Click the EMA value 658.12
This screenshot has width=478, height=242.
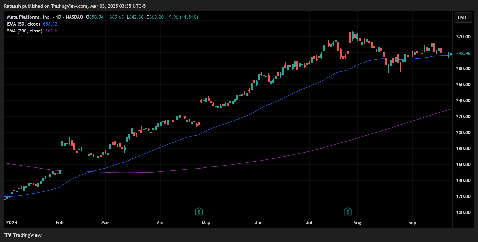[50, 24]
